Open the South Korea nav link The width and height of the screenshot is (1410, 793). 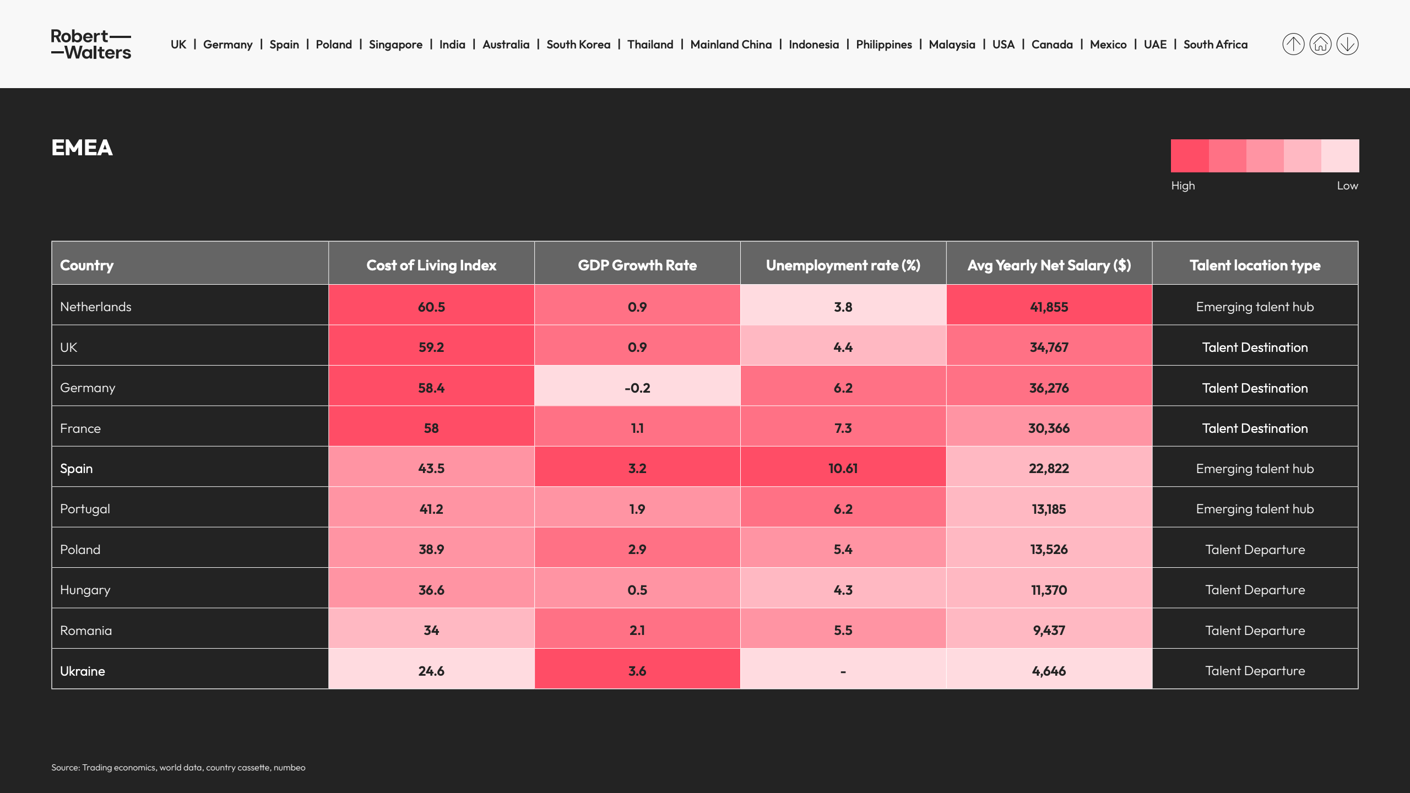[x=578, y=44]
